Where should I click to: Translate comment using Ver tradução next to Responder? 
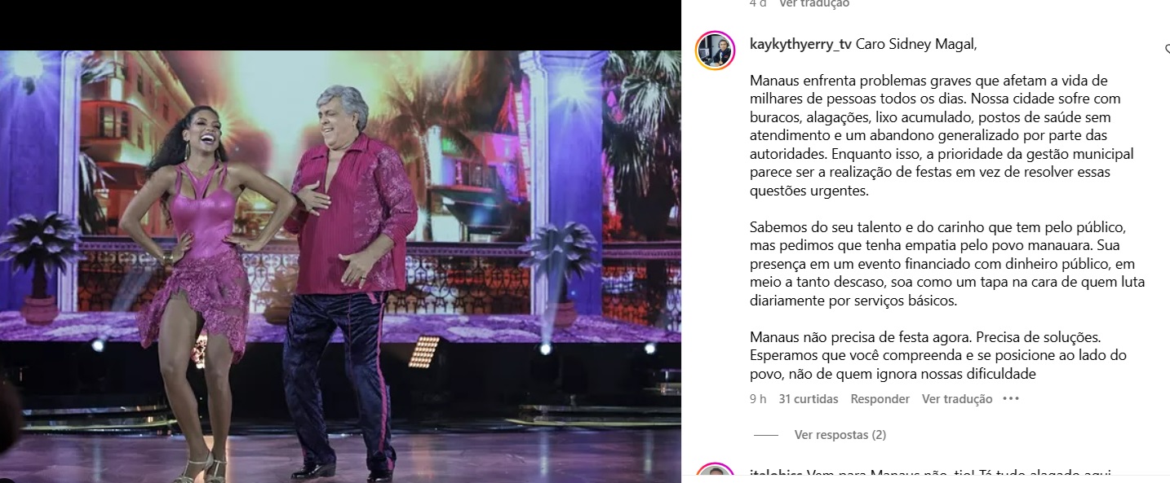[x=957, y=399]
